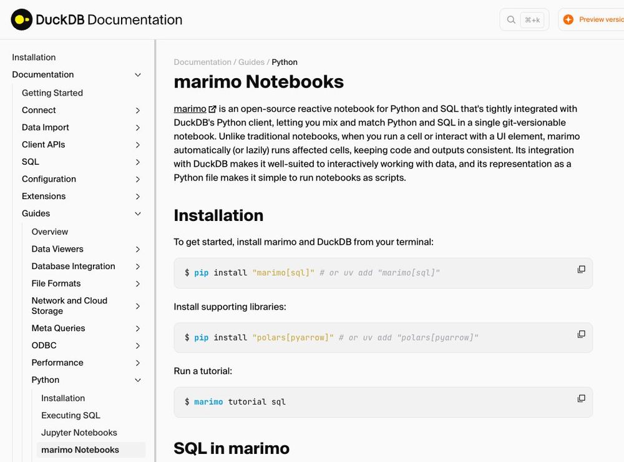Viewport: 624px width, 462px height.
Task: Click the Documentation breadcrumb link
Action: coord(203,62)
